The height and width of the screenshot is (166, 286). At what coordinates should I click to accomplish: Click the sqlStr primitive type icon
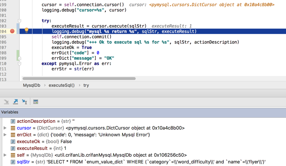pyautogui.click(x=13, y=162)
